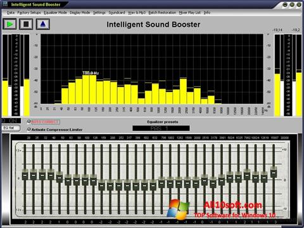This screenshot has width=304, height=228.
Task: Click the blue triangle eject button
Action: point(43,24)
